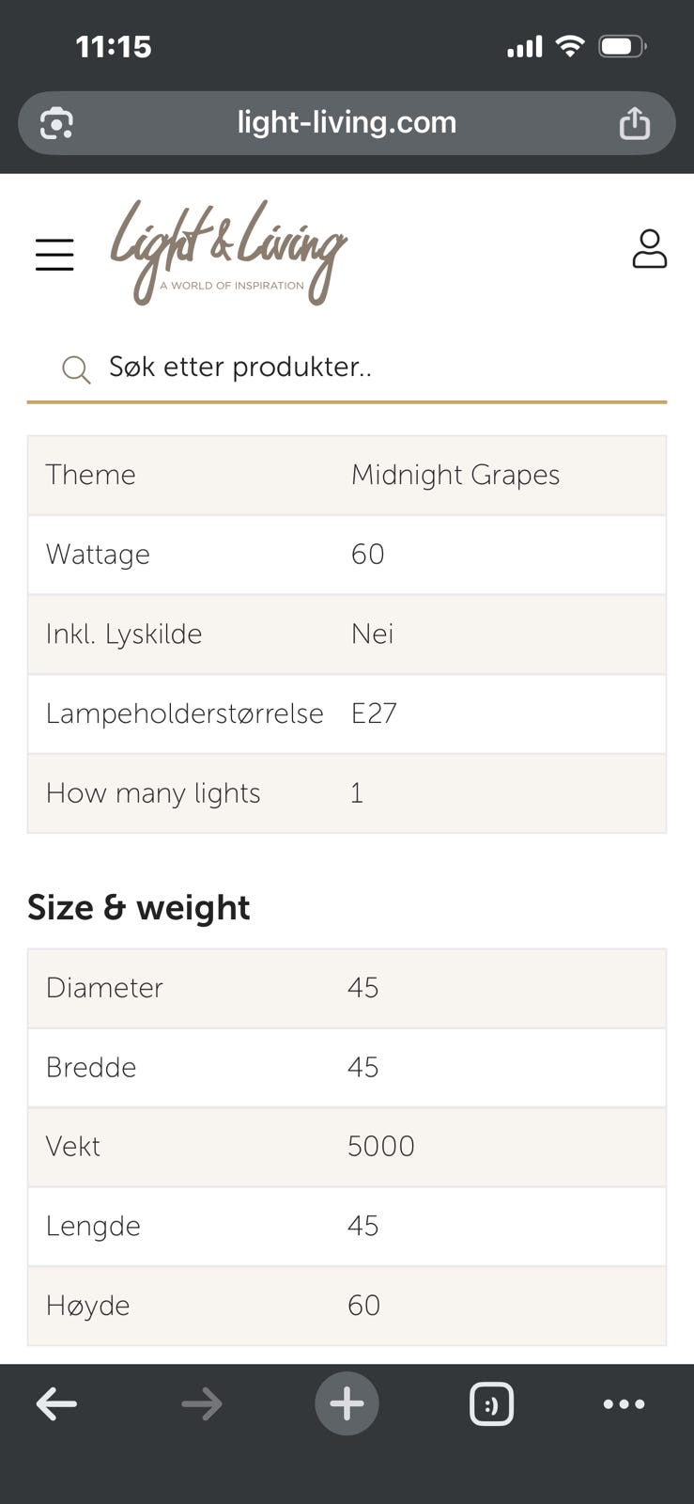
Task: Tap the Høyde 60 row
Action: tap(347, 1306)
